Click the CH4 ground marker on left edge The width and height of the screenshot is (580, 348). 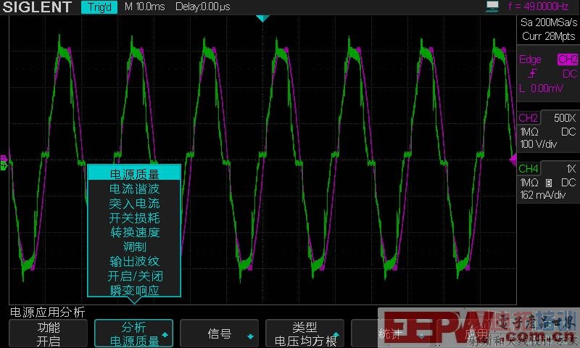point(4,167)
